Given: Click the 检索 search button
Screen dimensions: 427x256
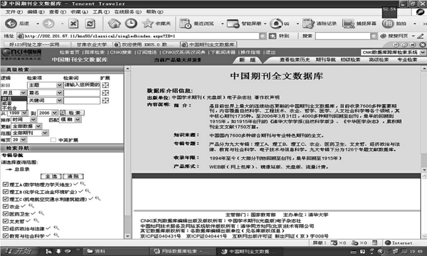Looking at the screenshot, I should click(72, 112).
